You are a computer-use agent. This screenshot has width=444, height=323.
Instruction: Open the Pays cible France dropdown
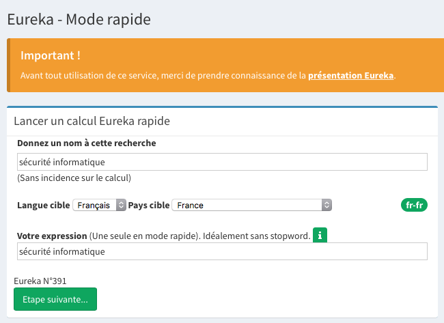[x=252, y=205]
